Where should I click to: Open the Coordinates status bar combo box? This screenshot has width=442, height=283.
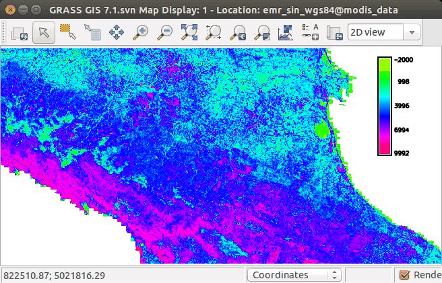pos(294,275)
